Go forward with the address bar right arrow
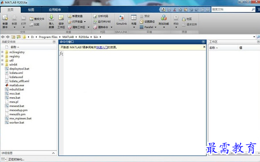260x162 pixels. click(8, 37)
